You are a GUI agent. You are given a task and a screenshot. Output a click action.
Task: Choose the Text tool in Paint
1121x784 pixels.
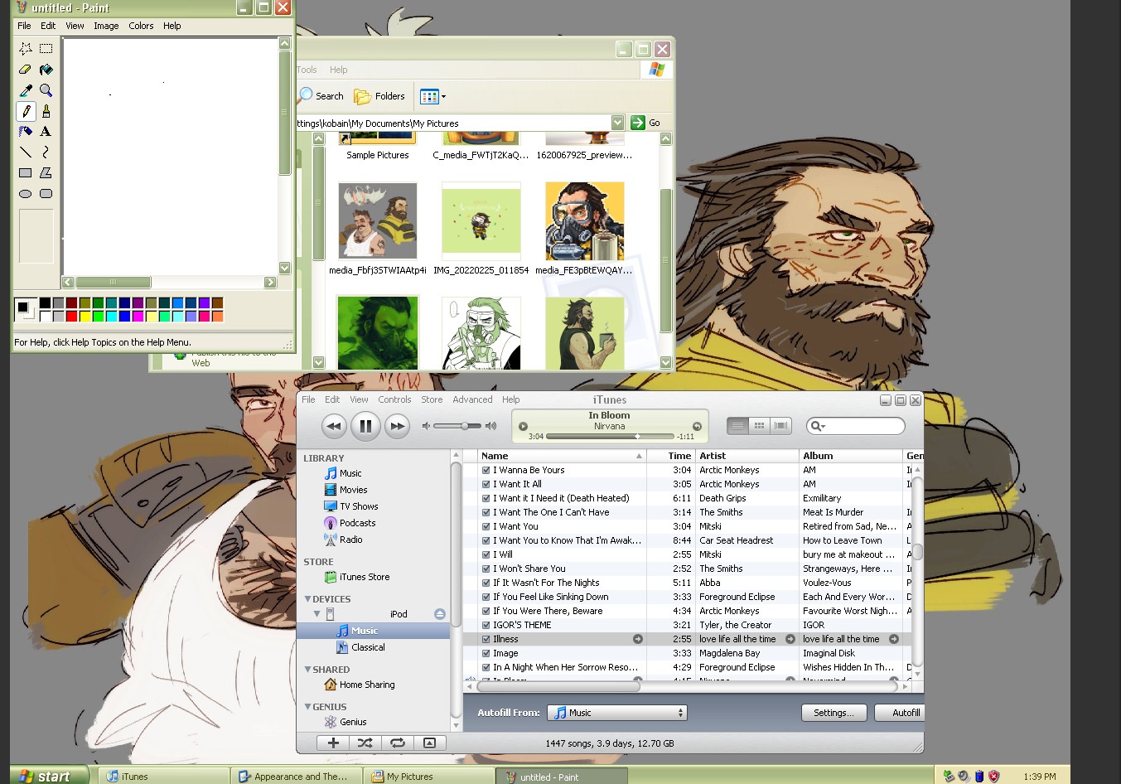point(46,131)
